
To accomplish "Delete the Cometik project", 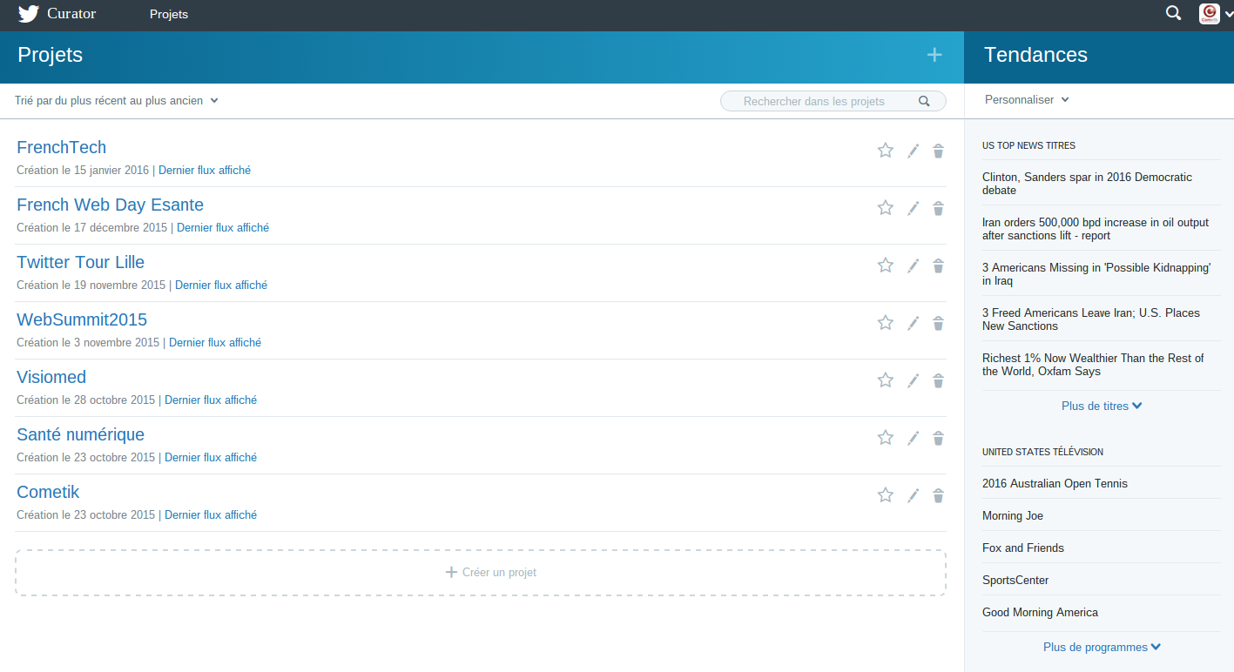I will [x=938, y=495].
